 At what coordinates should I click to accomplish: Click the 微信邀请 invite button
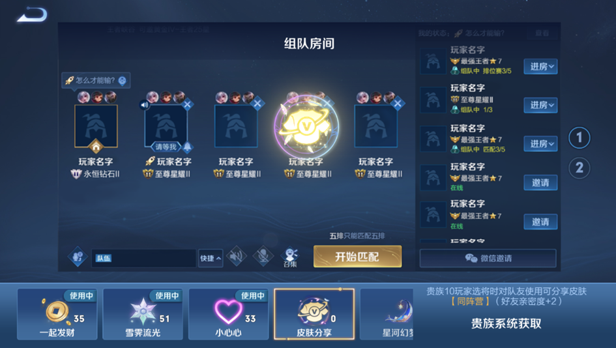click(x=488, y=258)
